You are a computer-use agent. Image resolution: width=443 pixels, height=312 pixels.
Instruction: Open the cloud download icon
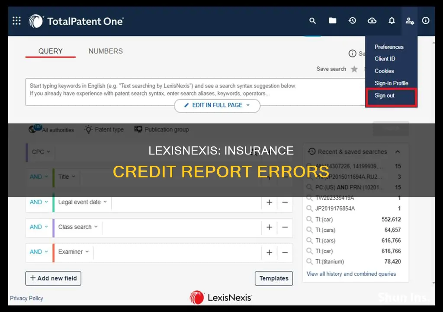[372, 21]
